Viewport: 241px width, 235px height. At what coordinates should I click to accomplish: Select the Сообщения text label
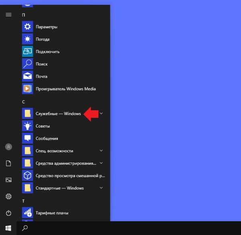pyautogui.click(x=47, y=138)
